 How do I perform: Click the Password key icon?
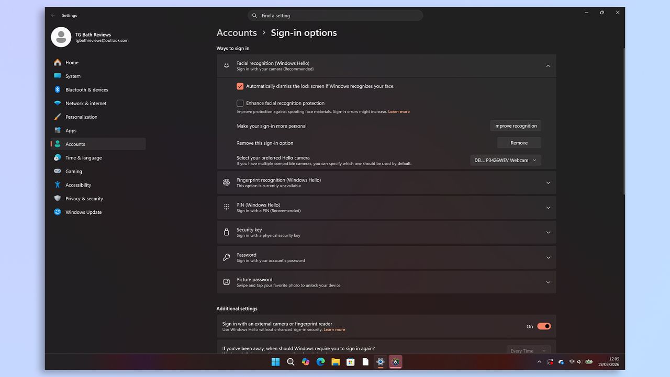tap(227, 257)
